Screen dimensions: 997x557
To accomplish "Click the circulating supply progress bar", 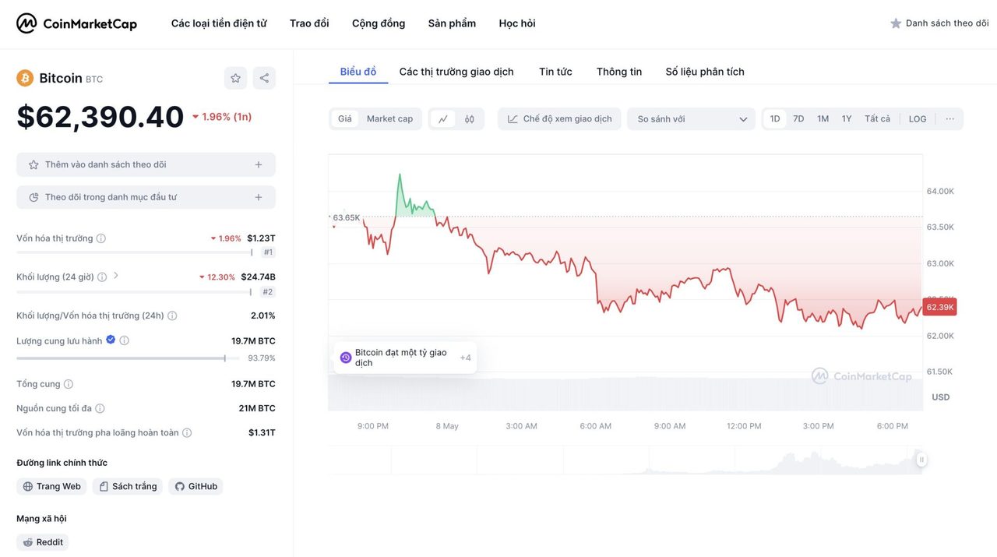I will click(128, 358).
